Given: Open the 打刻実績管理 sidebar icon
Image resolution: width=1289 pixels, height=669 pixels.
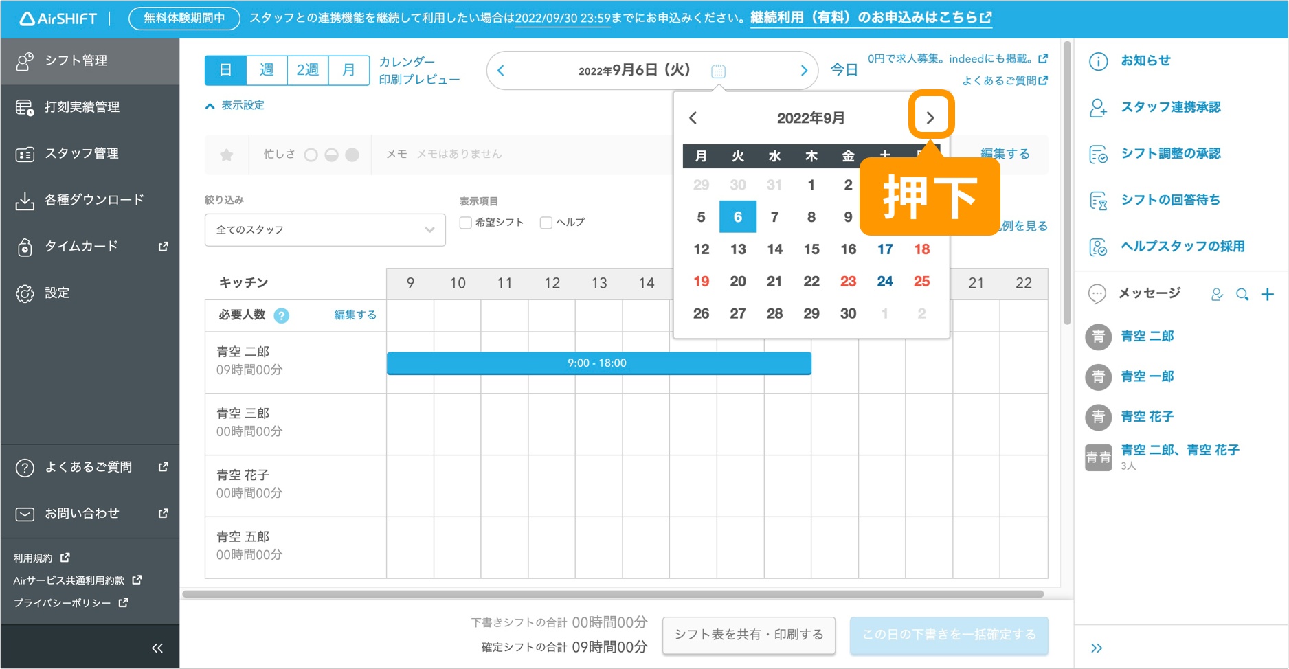Looking at the screenshot, I should (x=25, y=107).
